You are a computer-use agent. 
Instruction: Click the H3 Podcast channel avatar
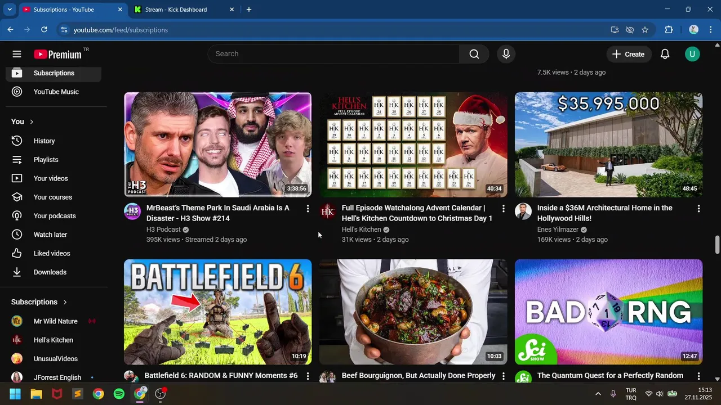coord(132,211)
